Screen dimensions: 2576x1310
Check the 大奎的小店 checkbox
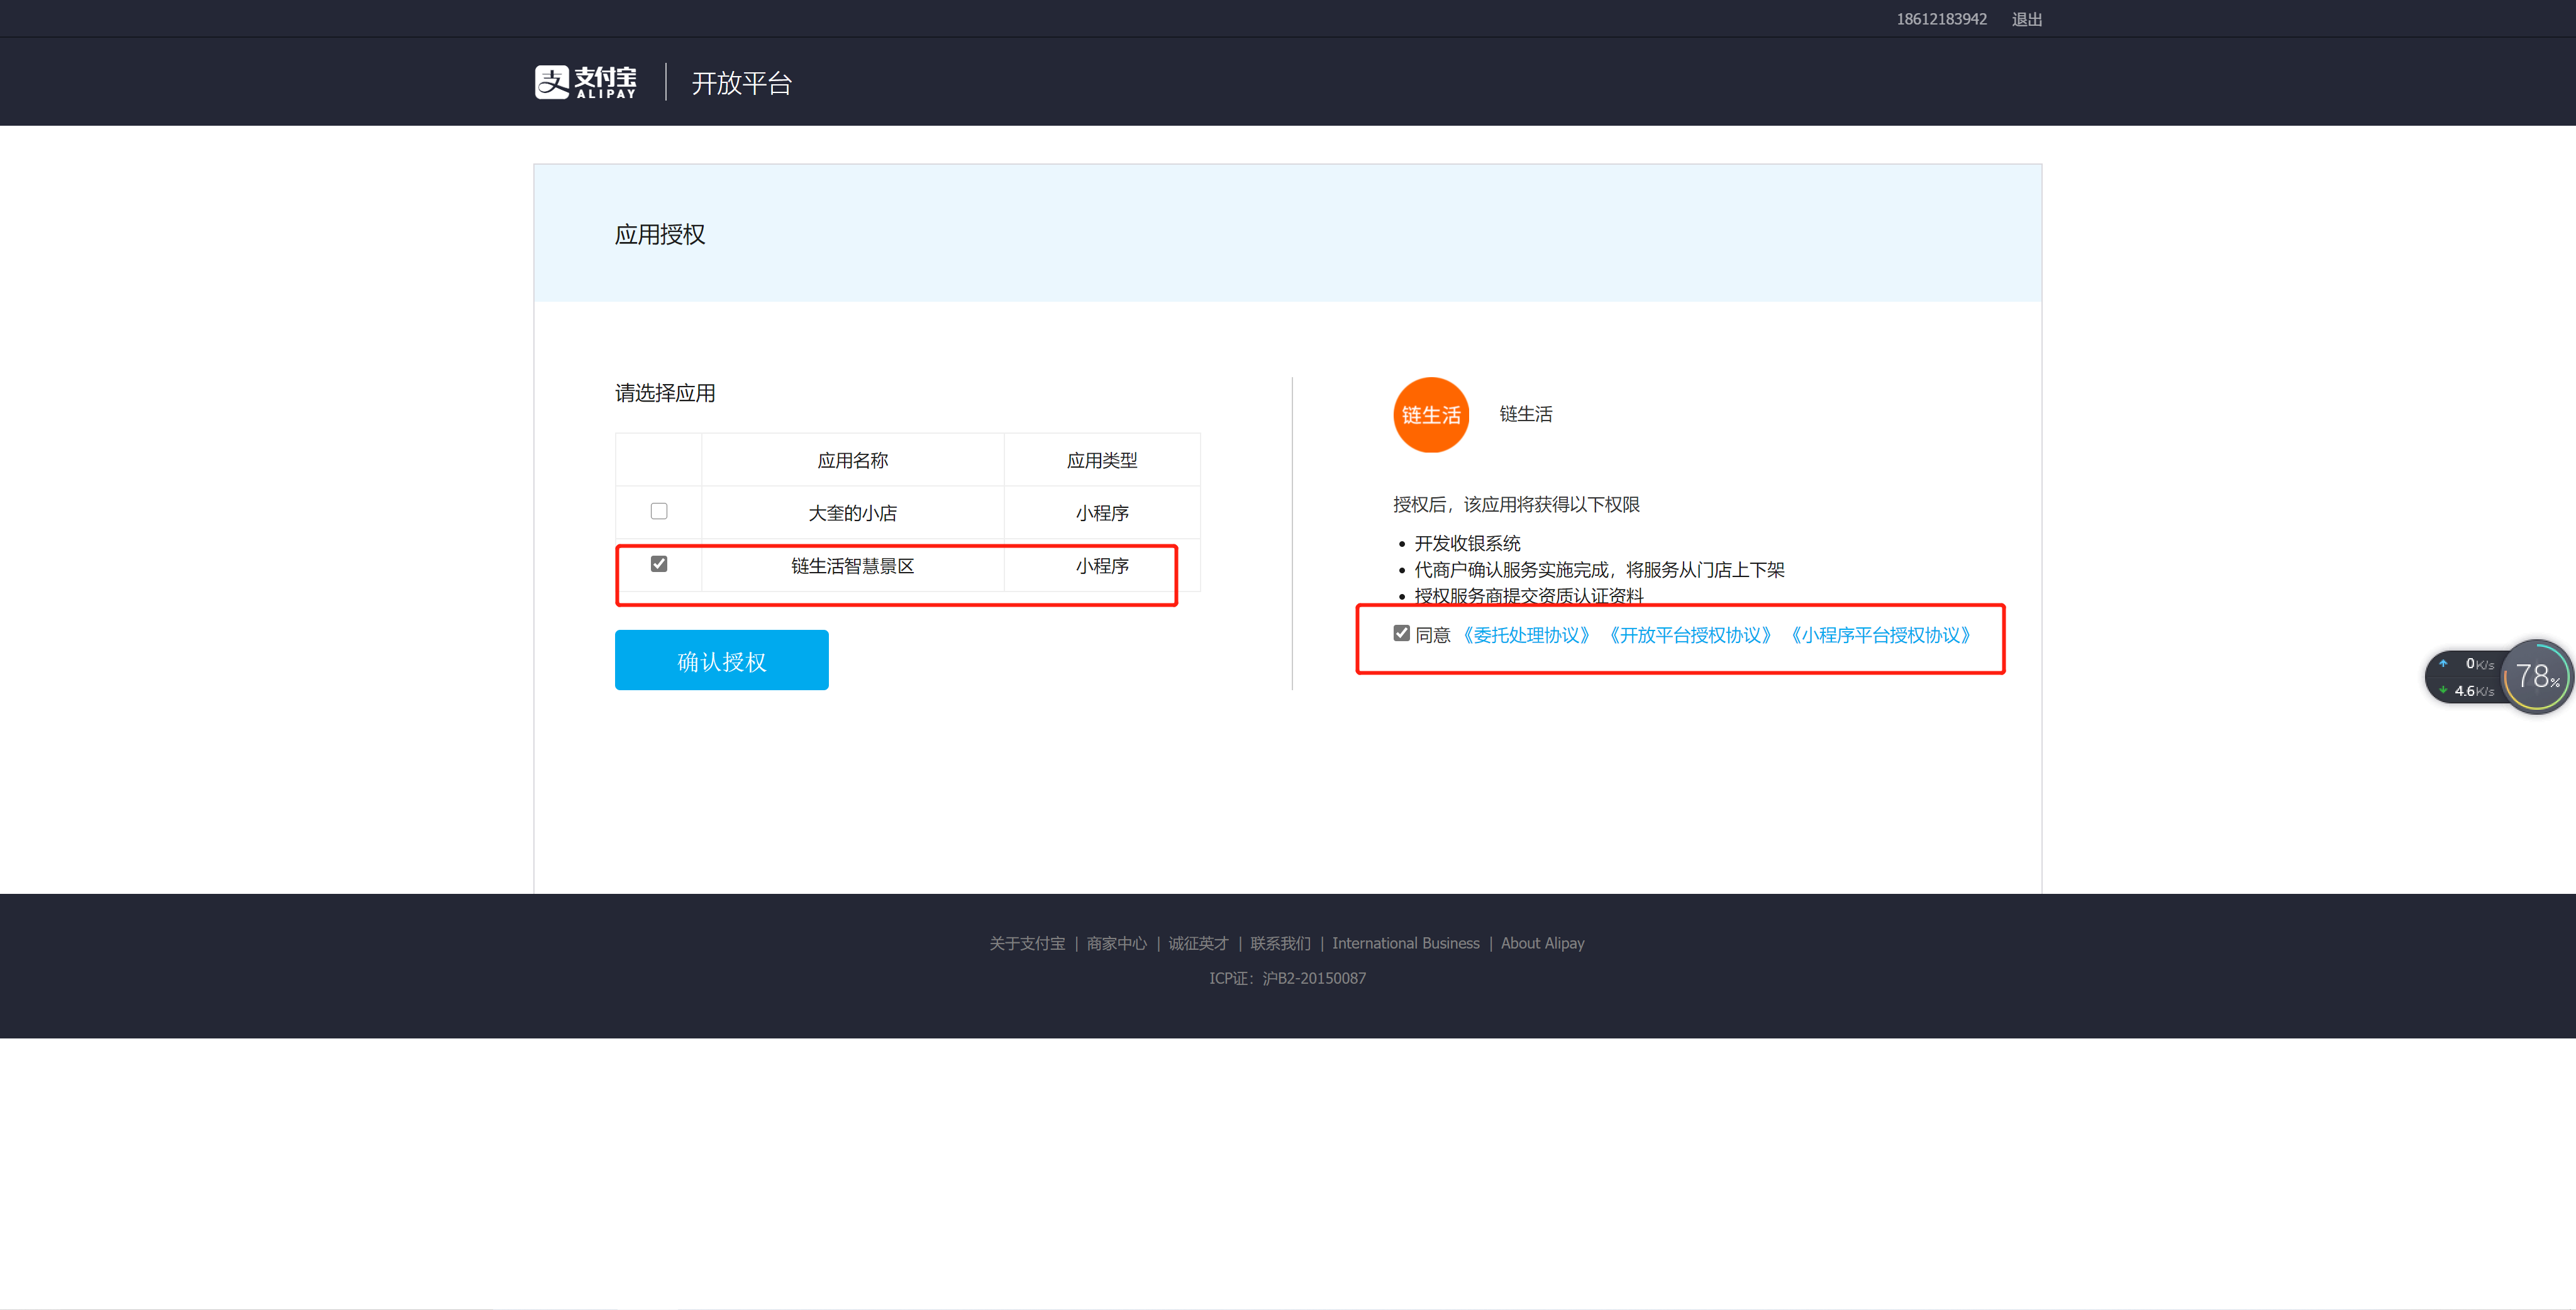(x=658, y=512)
